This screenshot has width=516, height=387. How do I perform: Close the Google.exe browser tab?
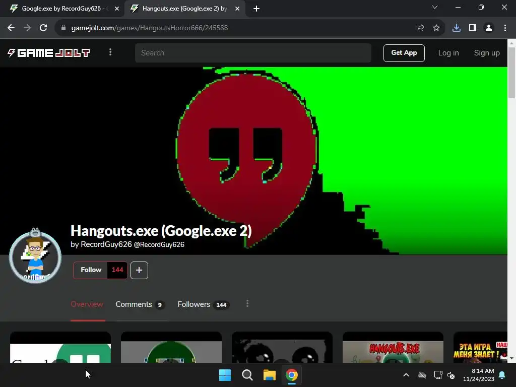116,9
